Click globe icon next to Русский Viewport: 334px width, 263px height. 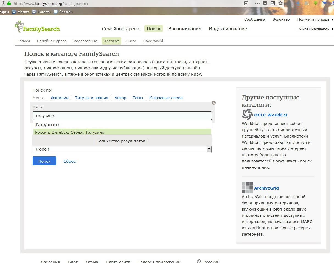pos(199,262)
